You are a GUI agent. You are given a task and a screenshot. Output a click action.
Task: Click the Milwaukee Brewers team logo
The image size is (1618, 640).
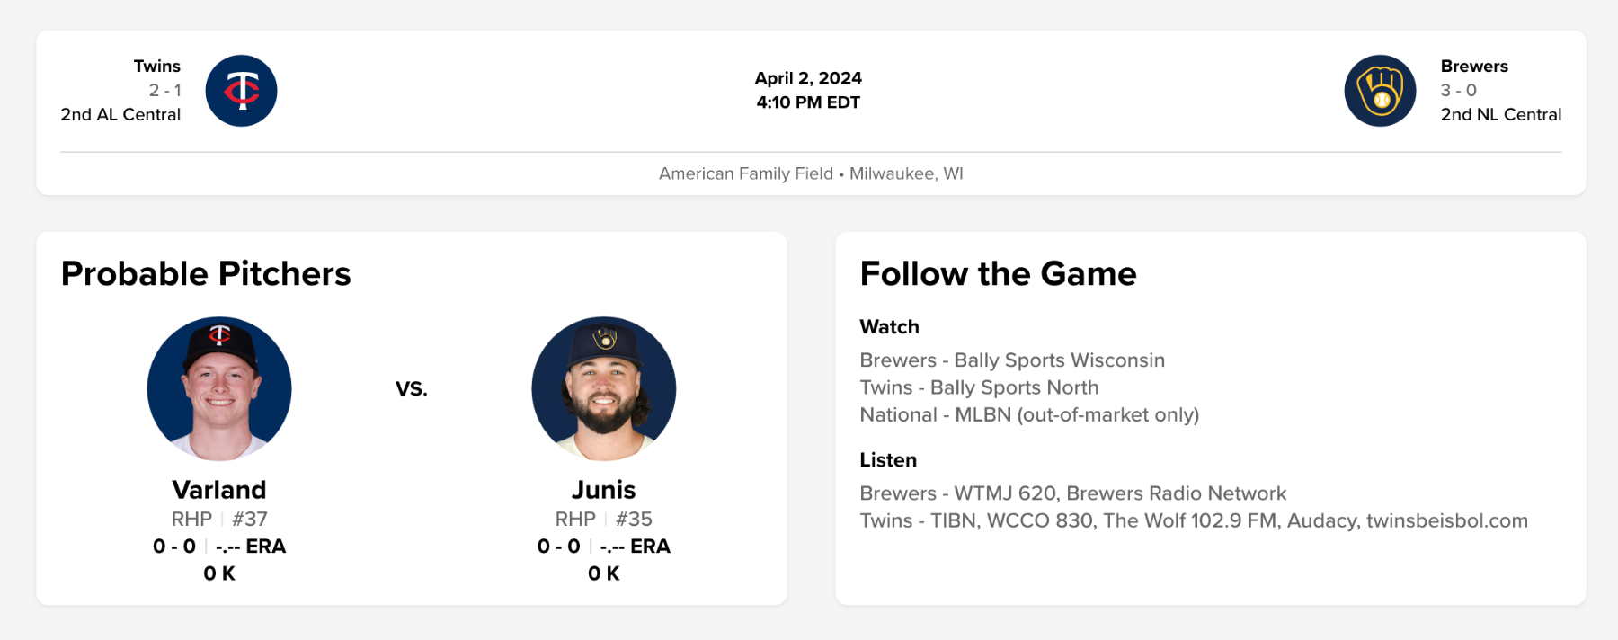pyautogui.click(x=1380, y=91)
